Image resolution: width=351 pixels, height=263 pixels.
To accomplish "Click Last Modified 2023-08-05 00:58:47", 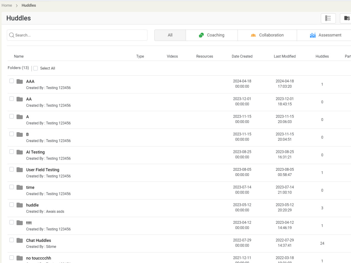I will [x=285, y=172].
